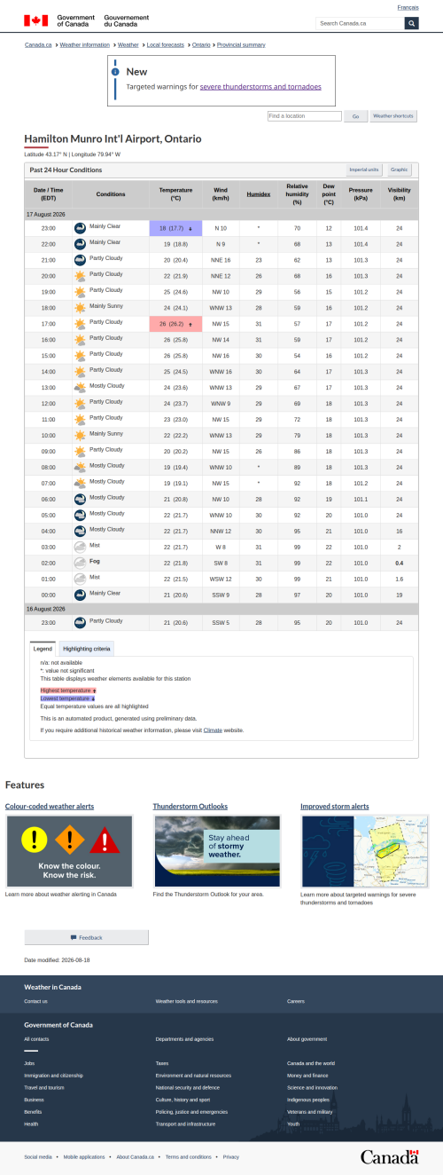Click the weather icon for the 16:00 row

pos(80,340)
